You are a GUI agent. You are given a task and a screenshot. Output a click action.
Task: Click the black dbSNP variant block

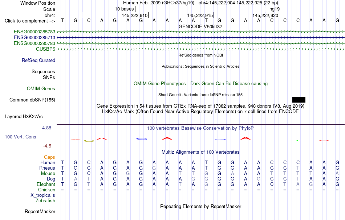(299, 100)
